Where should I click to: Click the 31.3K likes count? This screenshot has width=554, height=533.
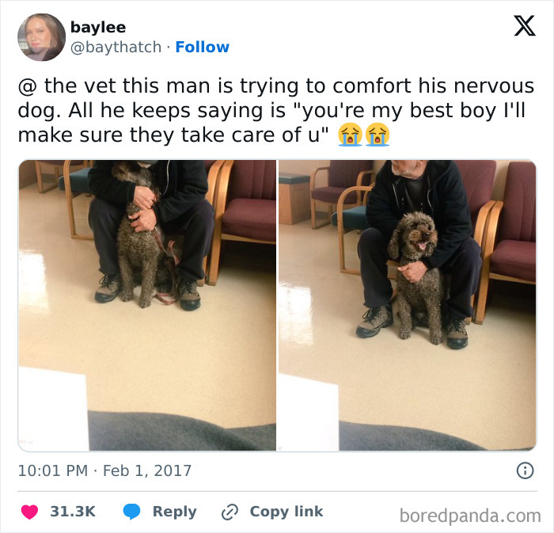(73, 512)
